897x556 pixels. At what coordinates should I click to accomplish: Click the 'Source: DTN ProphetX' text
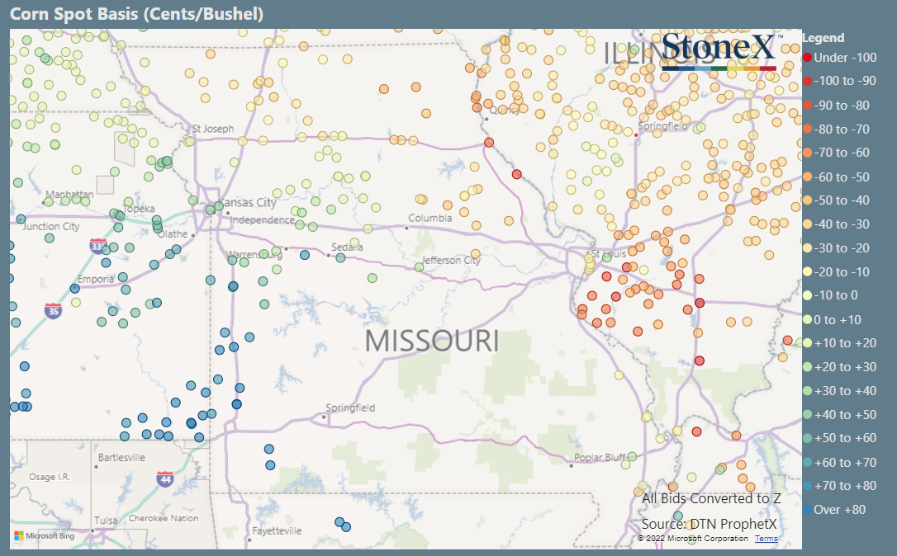(x=710, y=524)
